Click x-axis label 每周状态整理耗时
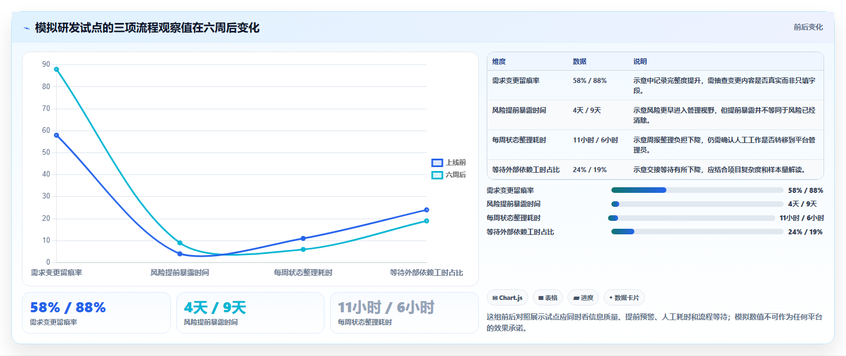The width and height of the screenshot is (846, 356). (303, 272)
